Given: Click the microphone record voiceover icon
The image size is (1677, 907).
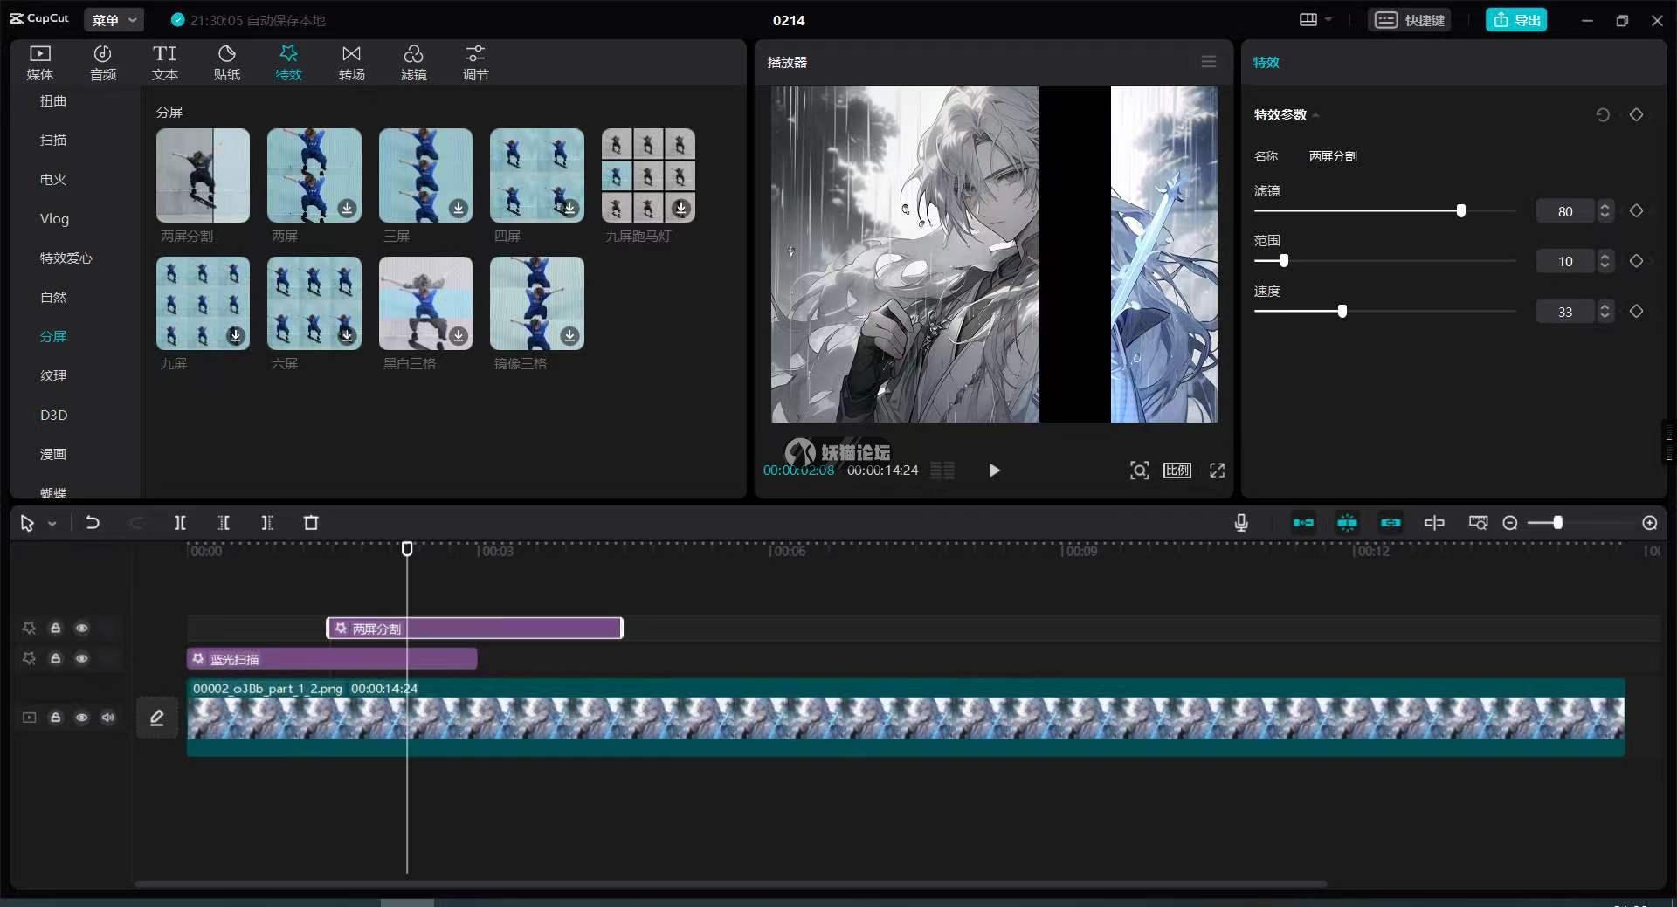Looking at the screenshot, I should click(1241, 523).
